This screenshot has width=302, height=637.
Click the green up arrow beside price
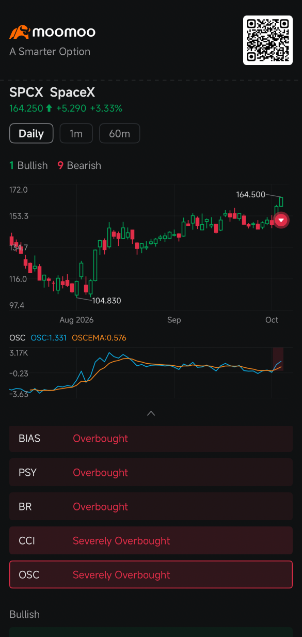pyautogui.click(x=49, y=108)
